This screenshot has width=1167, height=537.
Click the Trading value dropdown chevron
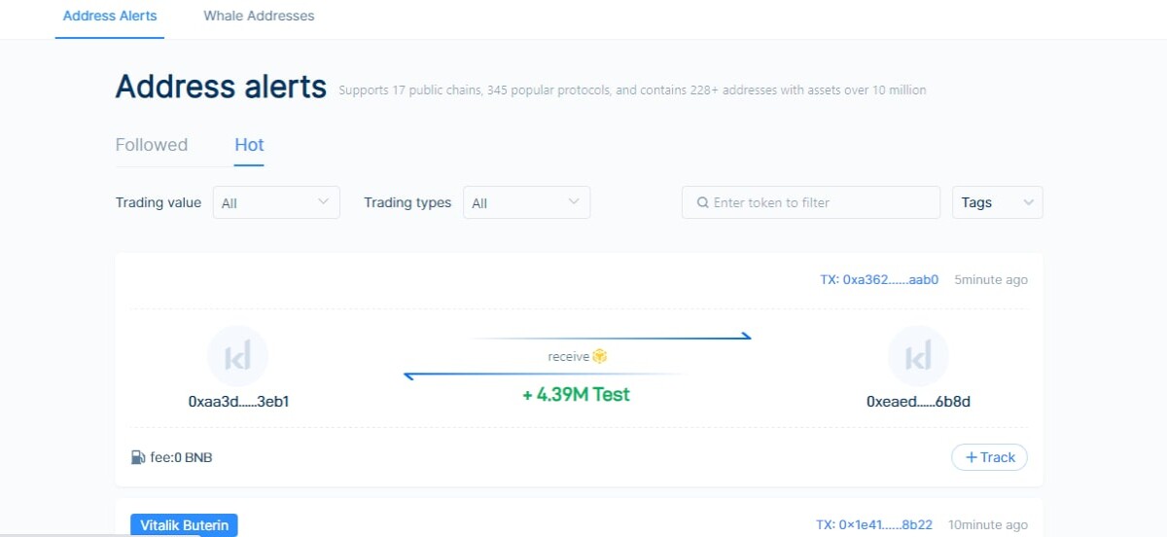[x=324, y=202]
